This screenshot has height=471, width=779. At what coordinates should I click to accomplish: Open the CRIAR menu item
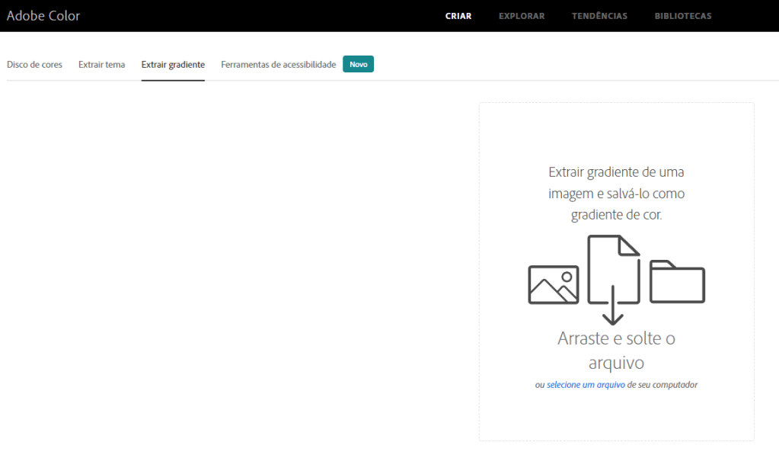[x=458, y=16]
